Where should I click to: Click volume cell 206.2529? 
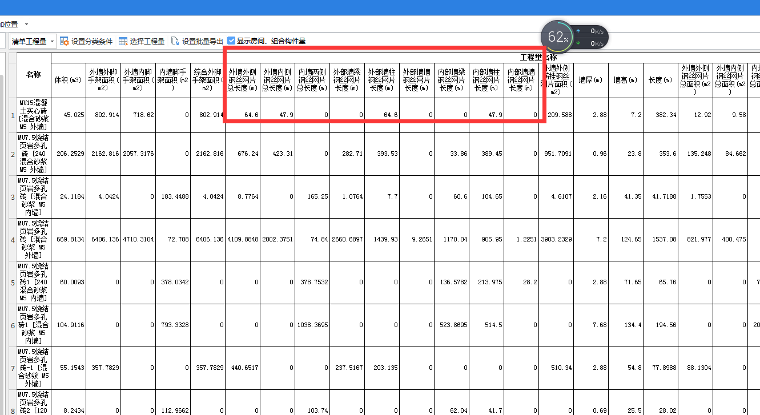(69, 154)
